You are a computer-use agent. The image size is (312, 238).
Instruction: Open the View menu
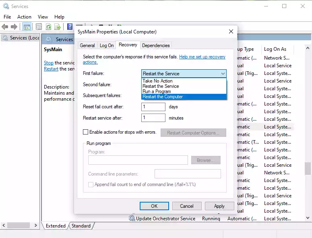coord(43,17)
